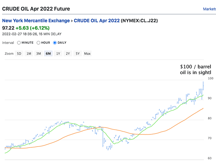Select the MINUTE interval radio button

[19, 43]
